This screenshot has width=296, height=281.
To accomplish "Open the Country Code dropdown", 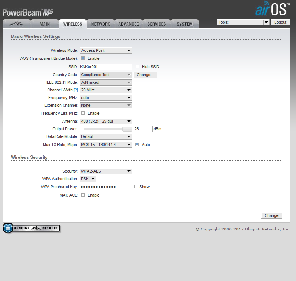I will 106,75.
